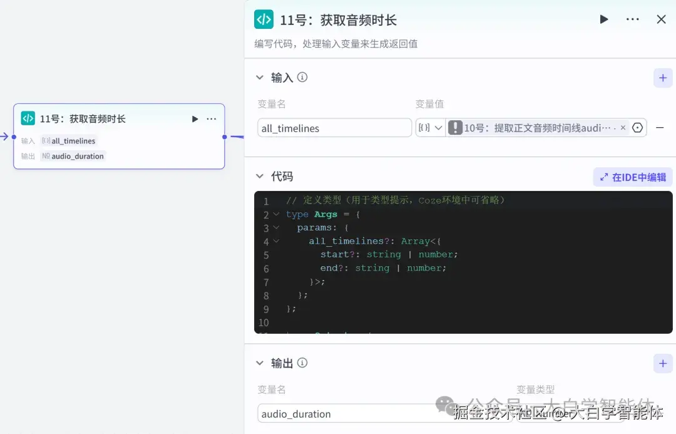This screenshot has width=676, height=434.
Task: Click the warning icon on the 10号 reference
Action: click(x=456, y=127)
